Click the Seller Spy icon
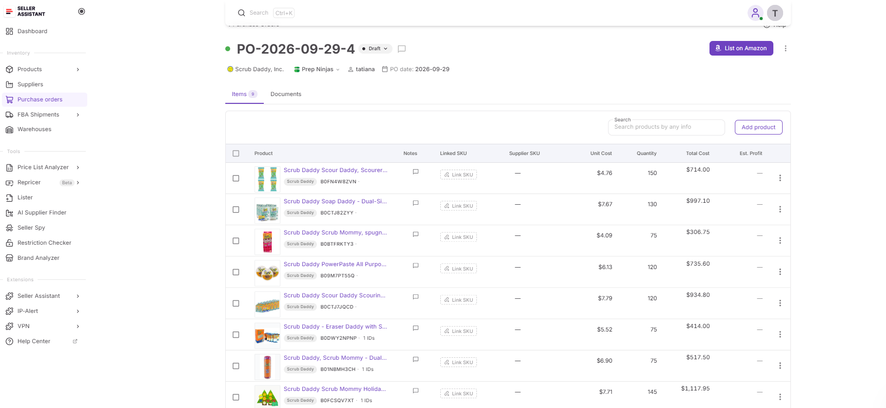 tap(9, 228)
